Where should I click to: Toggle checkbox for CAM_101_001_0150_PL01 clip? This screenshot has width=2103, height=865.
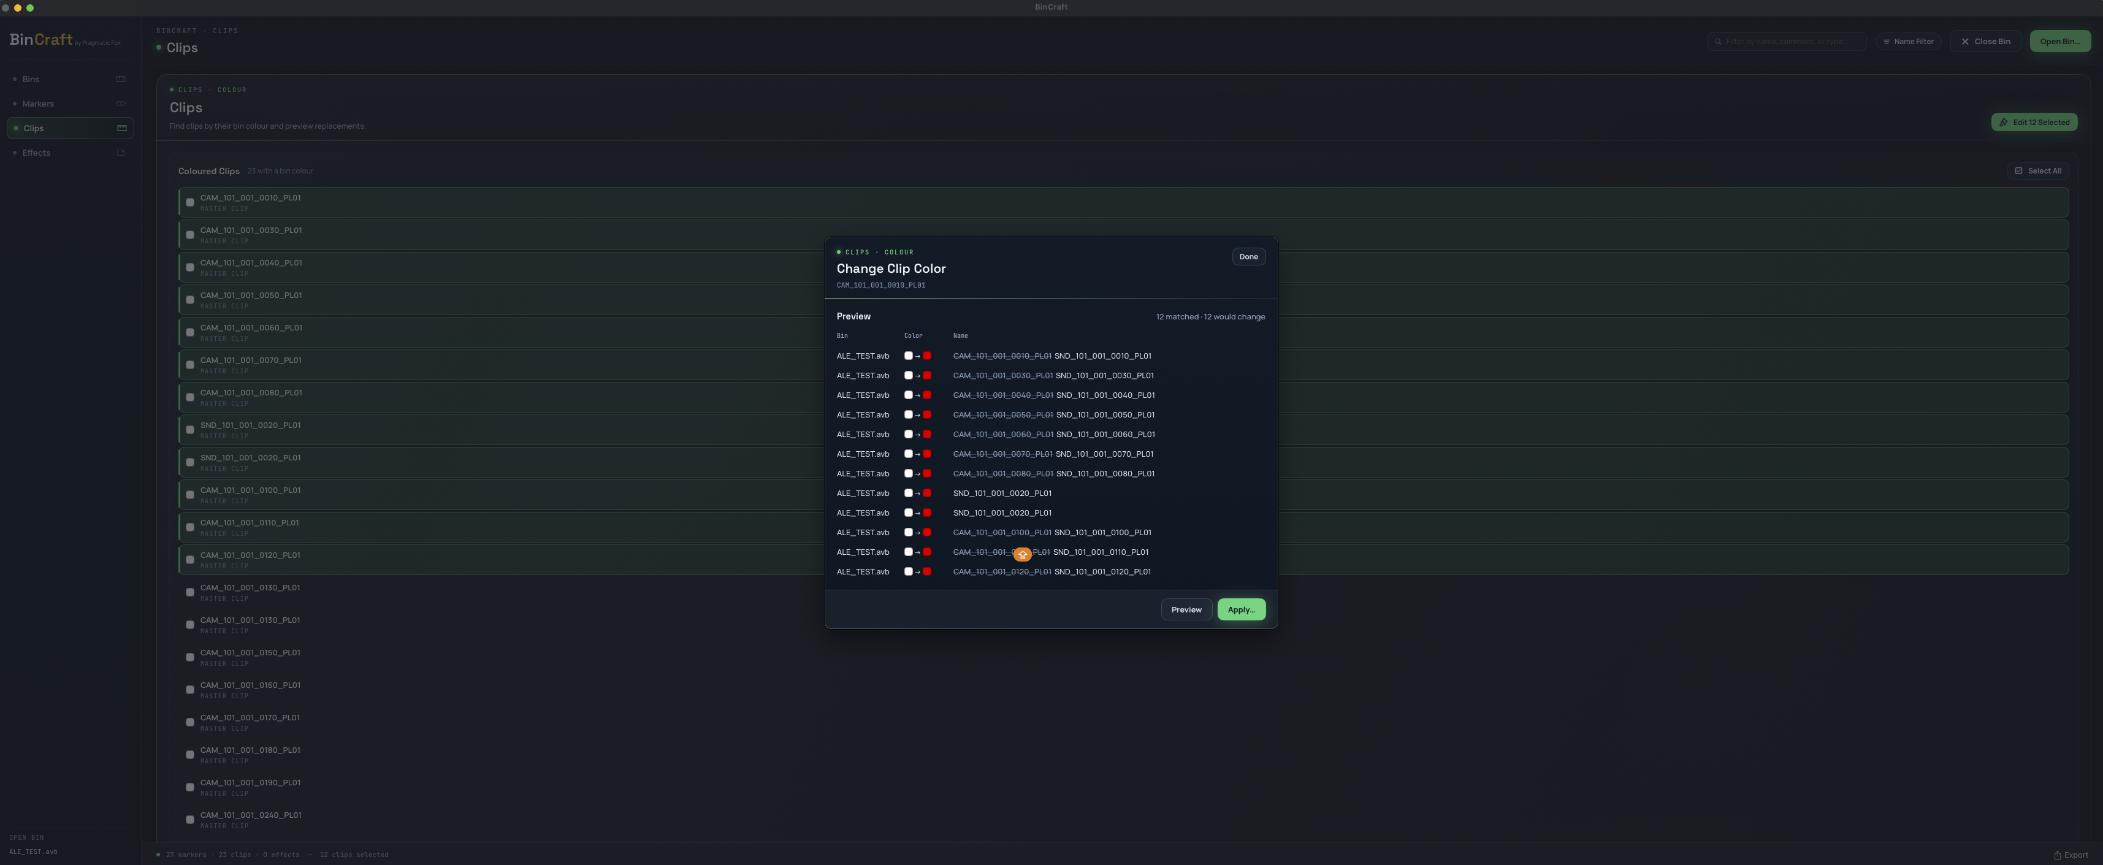190,657
